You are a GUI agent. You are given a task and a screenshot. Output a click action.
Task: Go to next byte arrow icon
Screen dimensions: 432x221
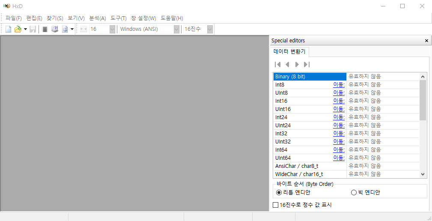point(297,65)
